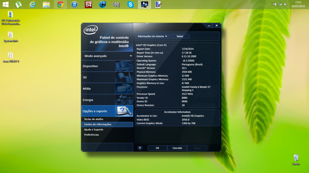Open Google Chrome from the taskbar
The height and width of the screenshot is (173, 309).
tap(60, 5)
